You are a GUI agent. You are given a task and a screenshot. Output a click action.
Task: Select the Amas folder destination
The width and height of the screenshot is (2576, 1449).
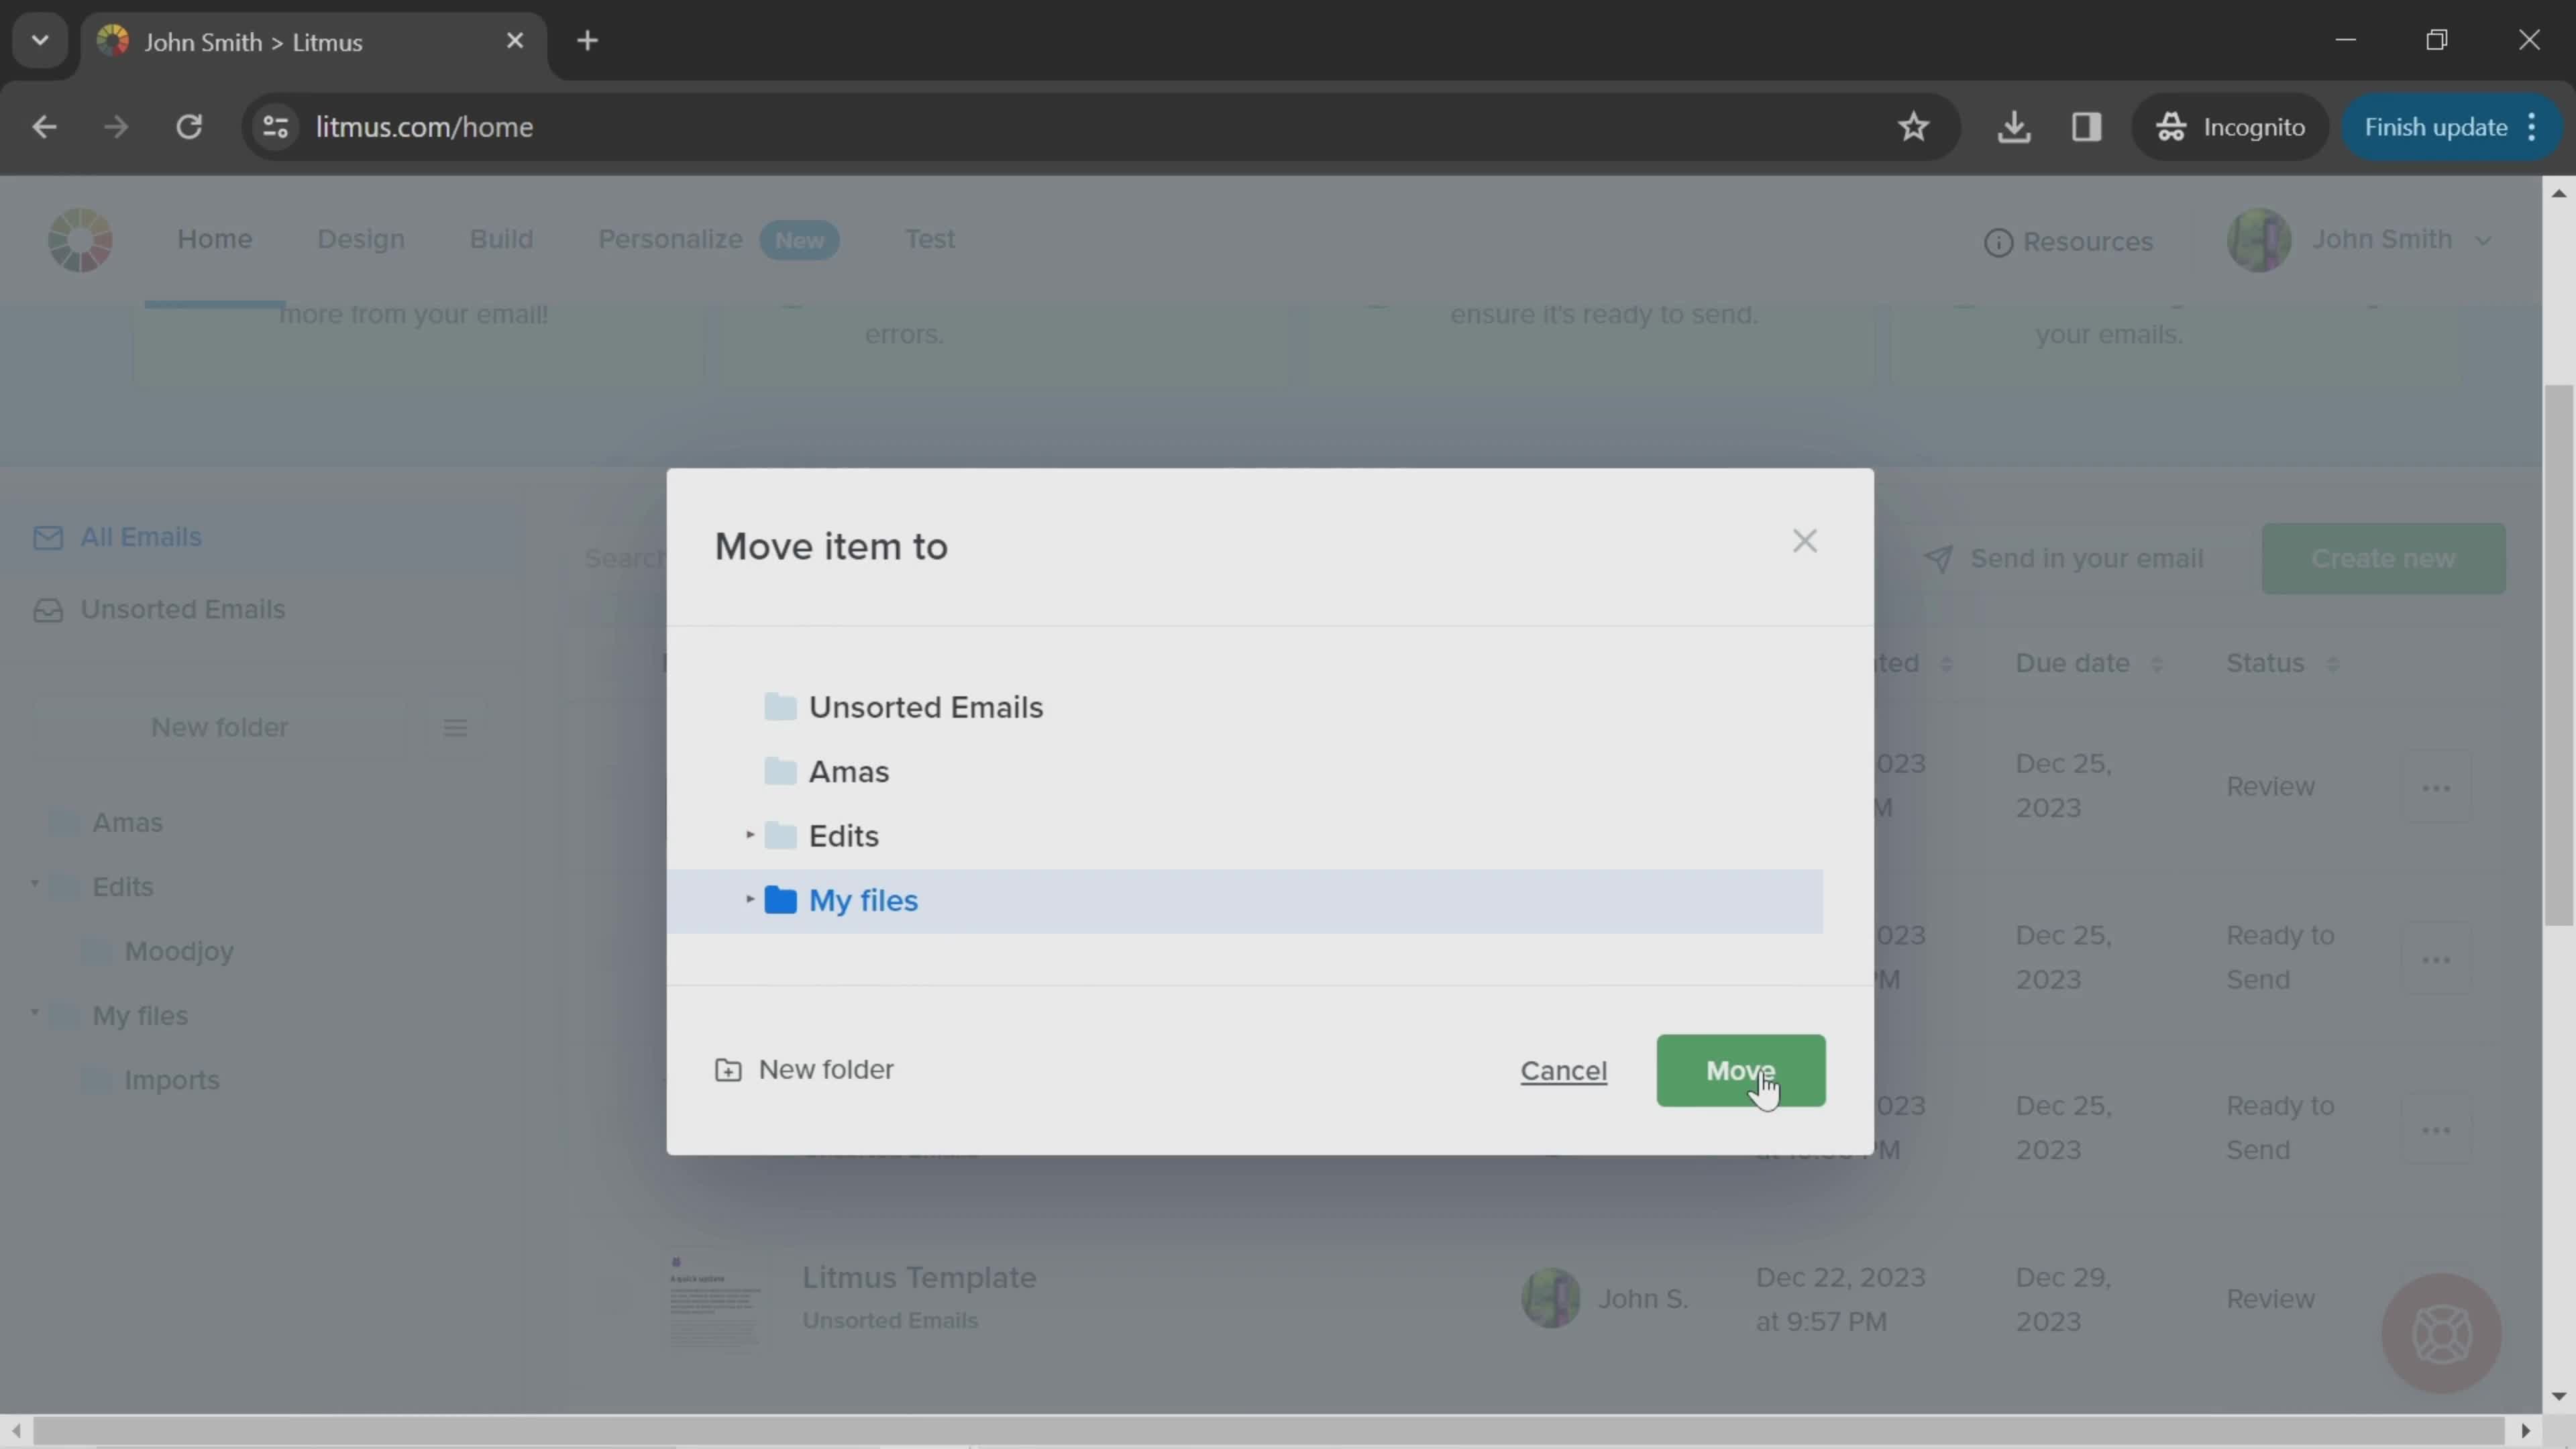pos(847,769)
